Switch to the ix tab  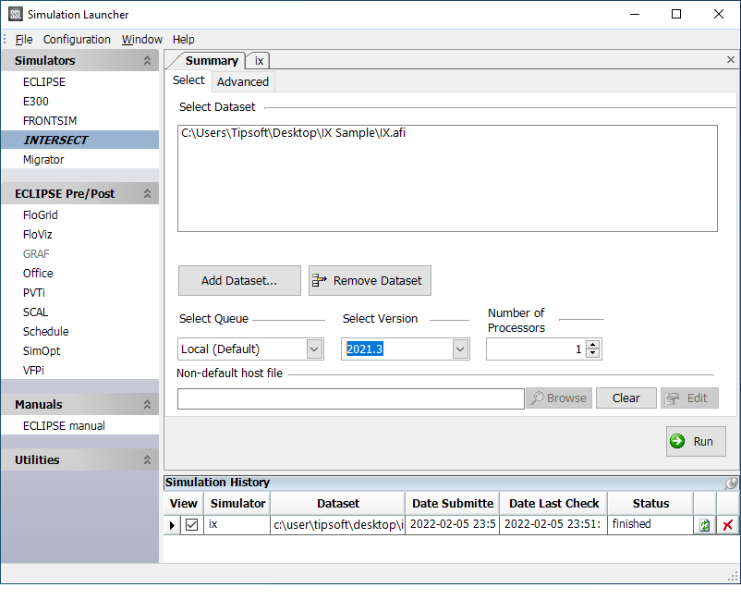point(259,60)
